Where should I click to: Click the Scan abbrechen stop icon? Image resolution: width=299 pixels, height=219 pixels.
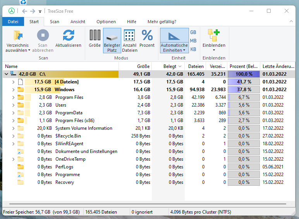click(x=43, y=35)
